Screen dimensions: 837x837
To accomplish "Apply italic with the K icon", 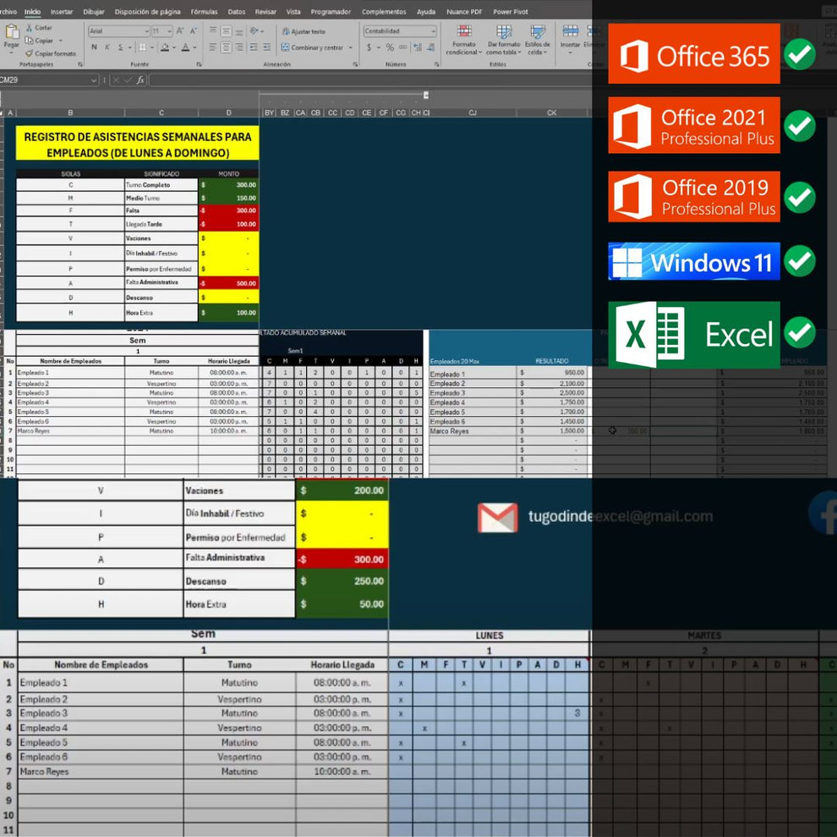I will point(107,48).
